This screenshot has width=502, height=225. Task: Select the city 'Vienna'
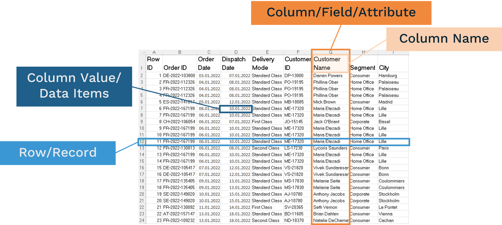coord(393,214)
